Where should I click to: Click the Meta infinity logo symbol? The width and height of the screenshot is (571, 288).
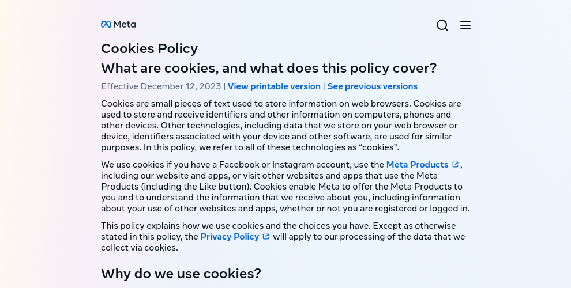point(106,24)
